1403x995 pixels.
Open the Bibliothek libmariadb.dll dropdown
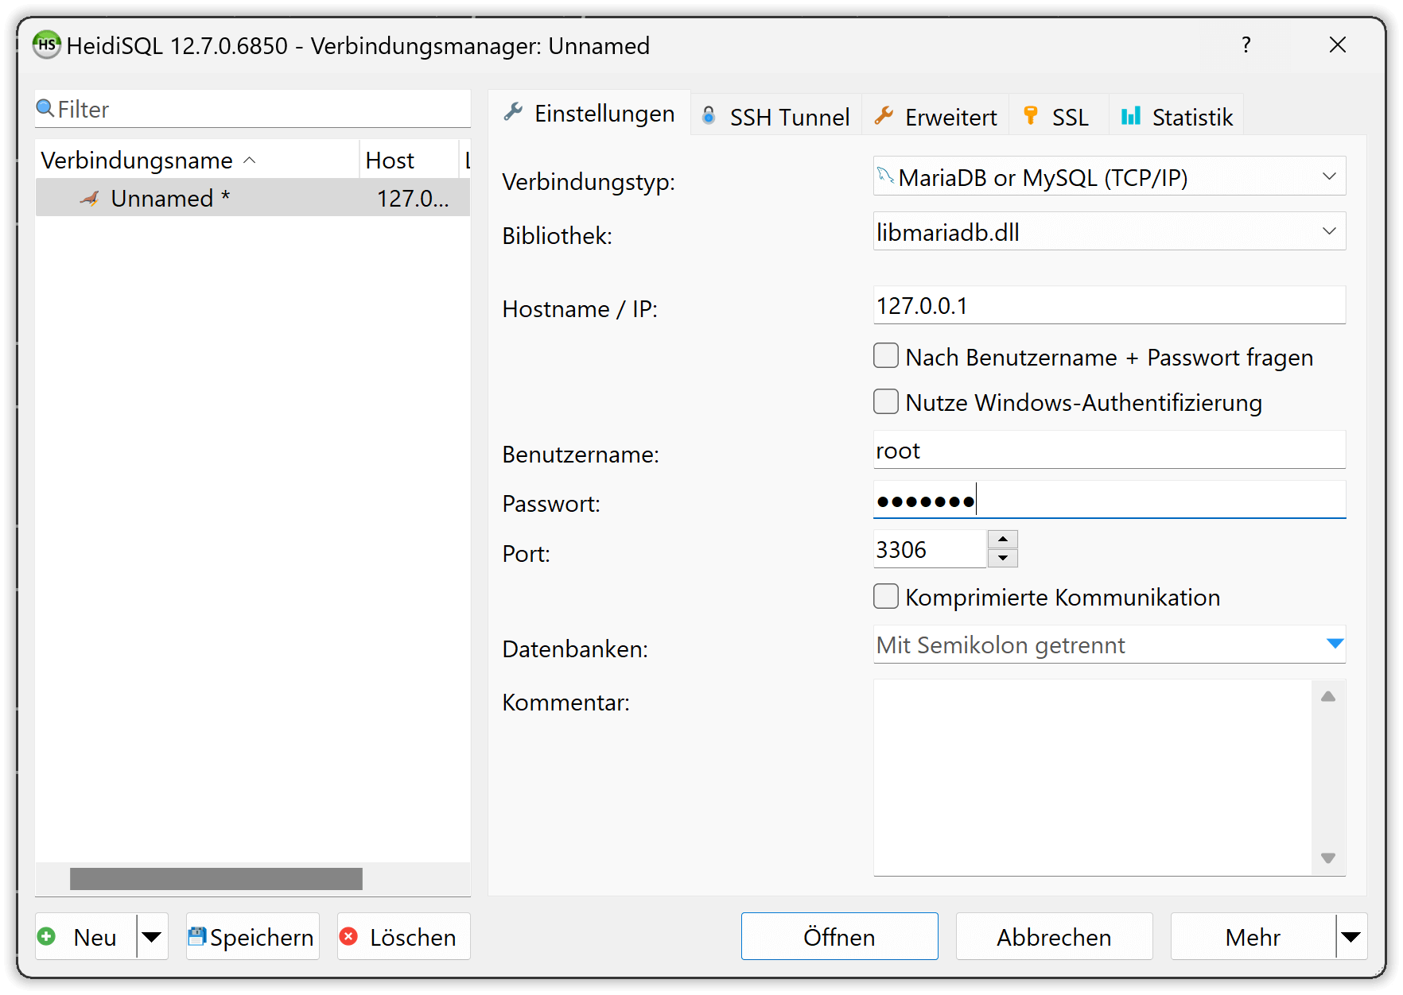1329,231
